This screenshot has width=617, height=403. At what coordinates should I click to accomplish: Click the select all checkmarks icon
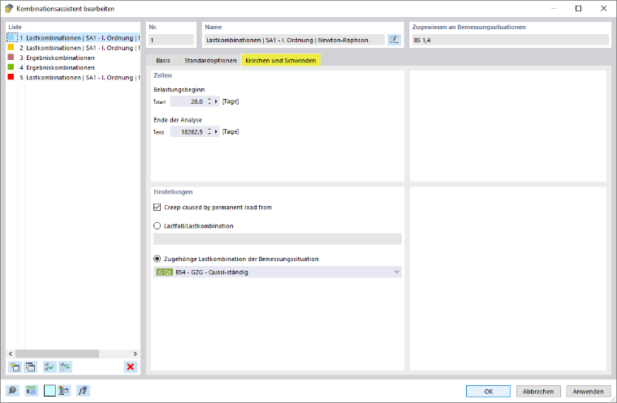[x=50, y=367]
